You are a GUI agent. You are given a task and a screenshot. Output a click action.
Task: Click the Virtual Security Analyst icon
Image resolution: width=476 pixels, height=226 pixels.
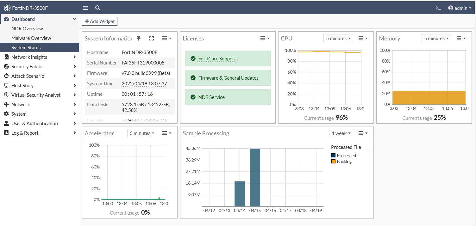point(6,95)
